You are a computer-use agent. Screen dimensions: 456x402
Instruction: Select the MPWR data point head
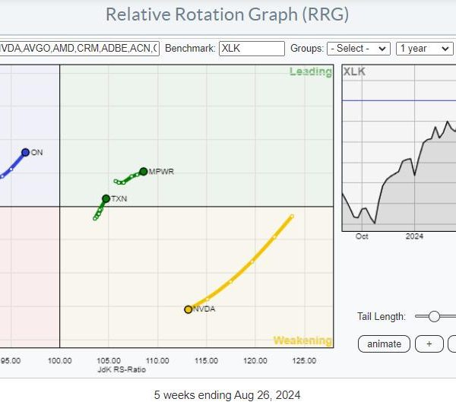pos(144,172)
